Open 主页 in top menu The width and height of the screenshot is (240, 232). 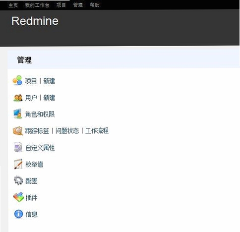tap(13, 5)
